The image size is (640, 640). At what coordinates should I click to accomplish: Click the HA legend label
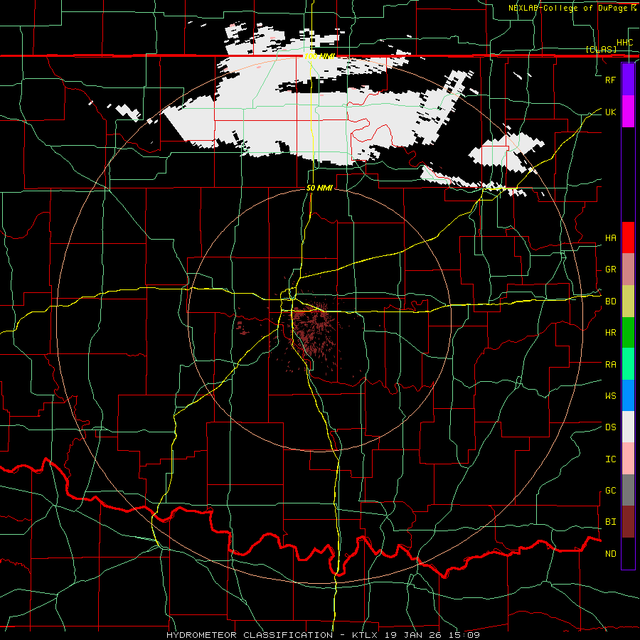610,238
